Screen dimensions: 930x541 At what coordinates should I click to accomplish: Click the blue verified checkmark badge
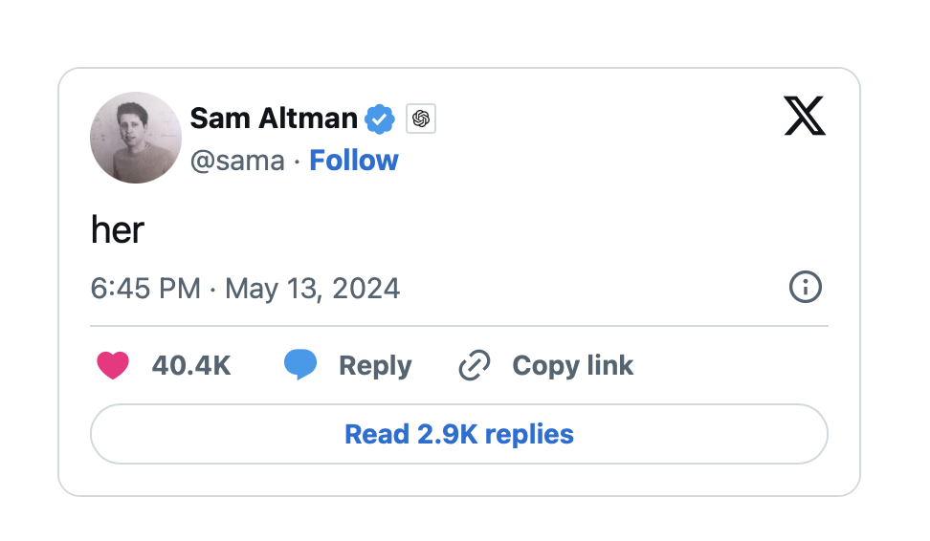point(380,119)
